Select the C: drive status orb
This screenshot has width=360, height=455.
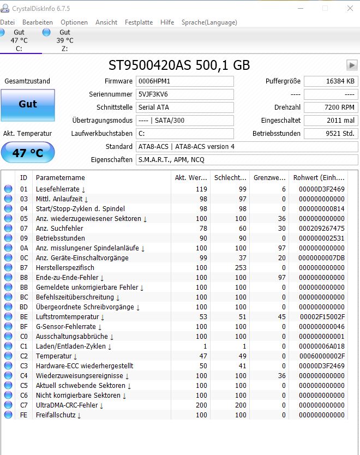2,32
